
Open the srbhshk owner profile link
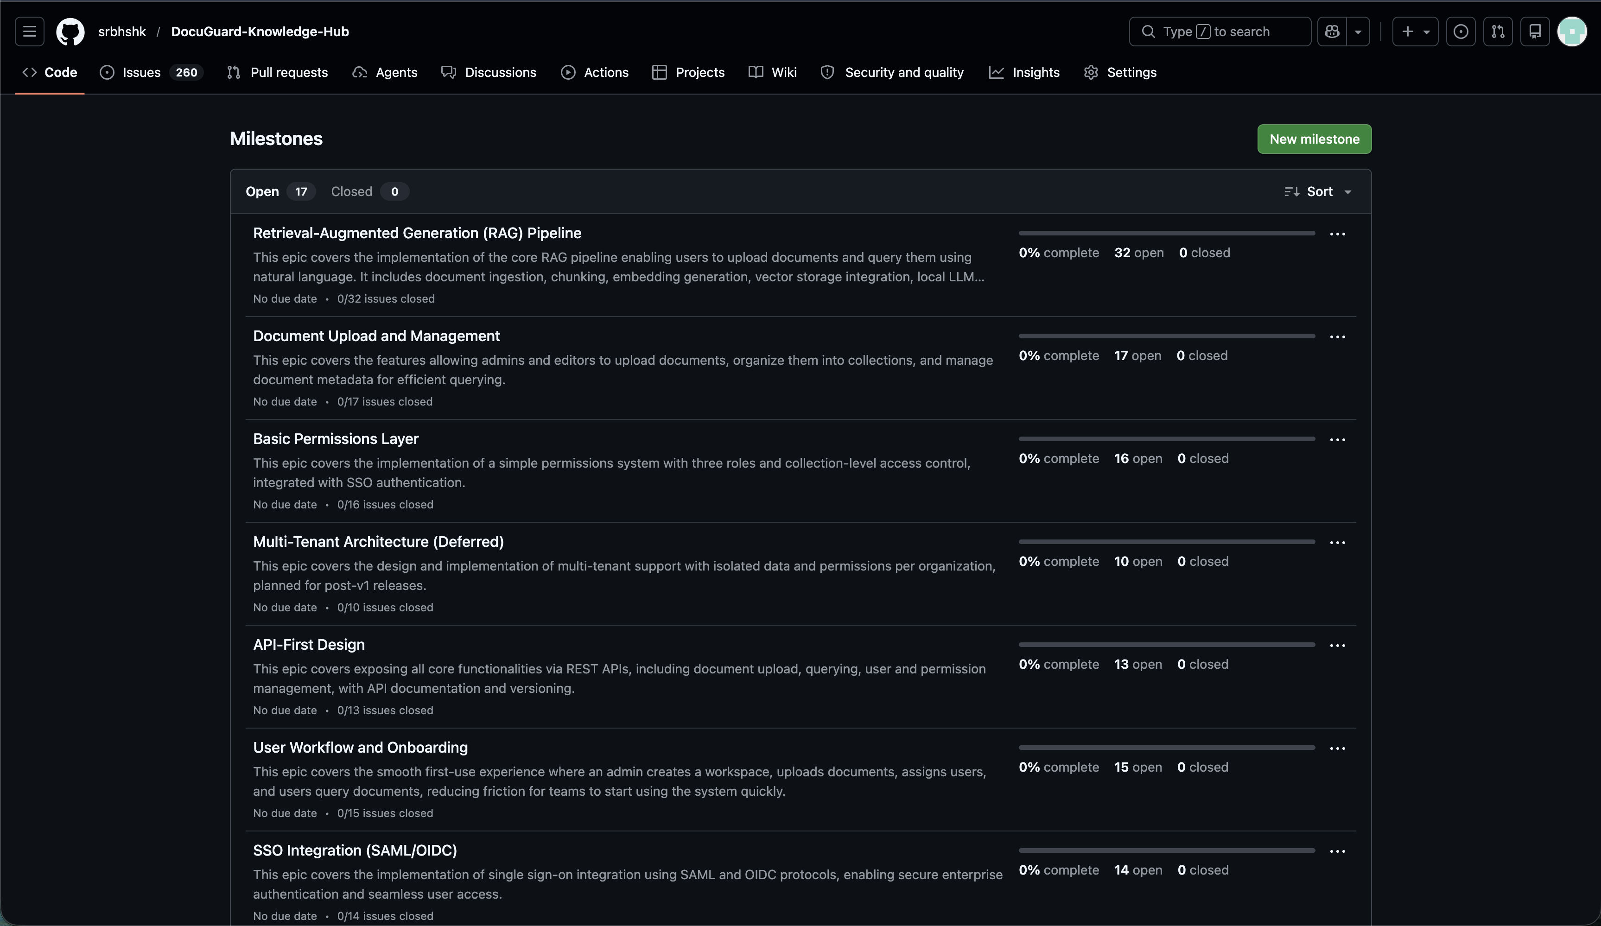pyautogui.click(x=122, y=31)
